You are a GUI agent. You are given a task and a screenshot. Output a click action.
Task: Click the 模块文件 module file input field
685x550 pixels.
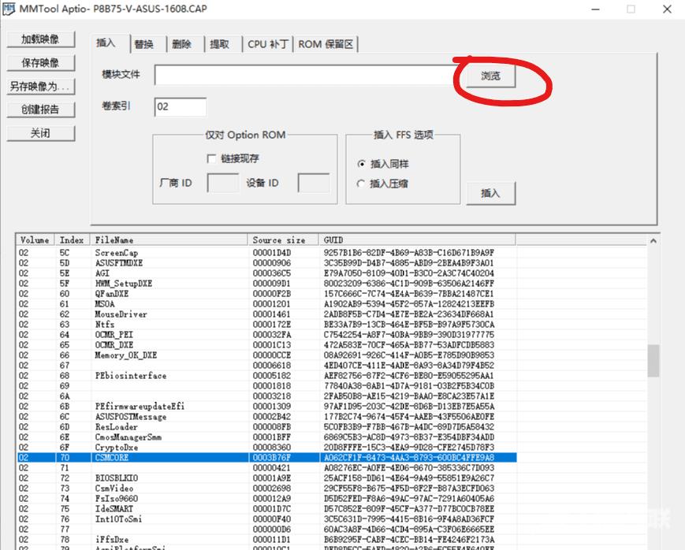point(309,76)
